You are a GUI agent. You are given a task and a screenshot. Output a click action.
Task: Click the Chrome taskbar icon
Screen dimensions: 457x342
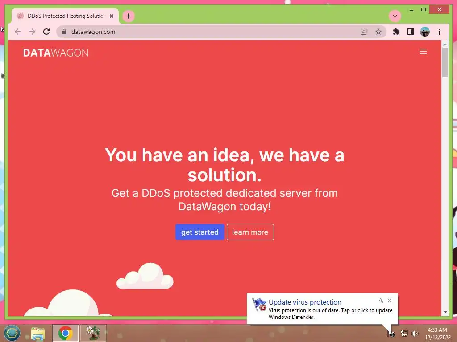(x=65, y=333)
